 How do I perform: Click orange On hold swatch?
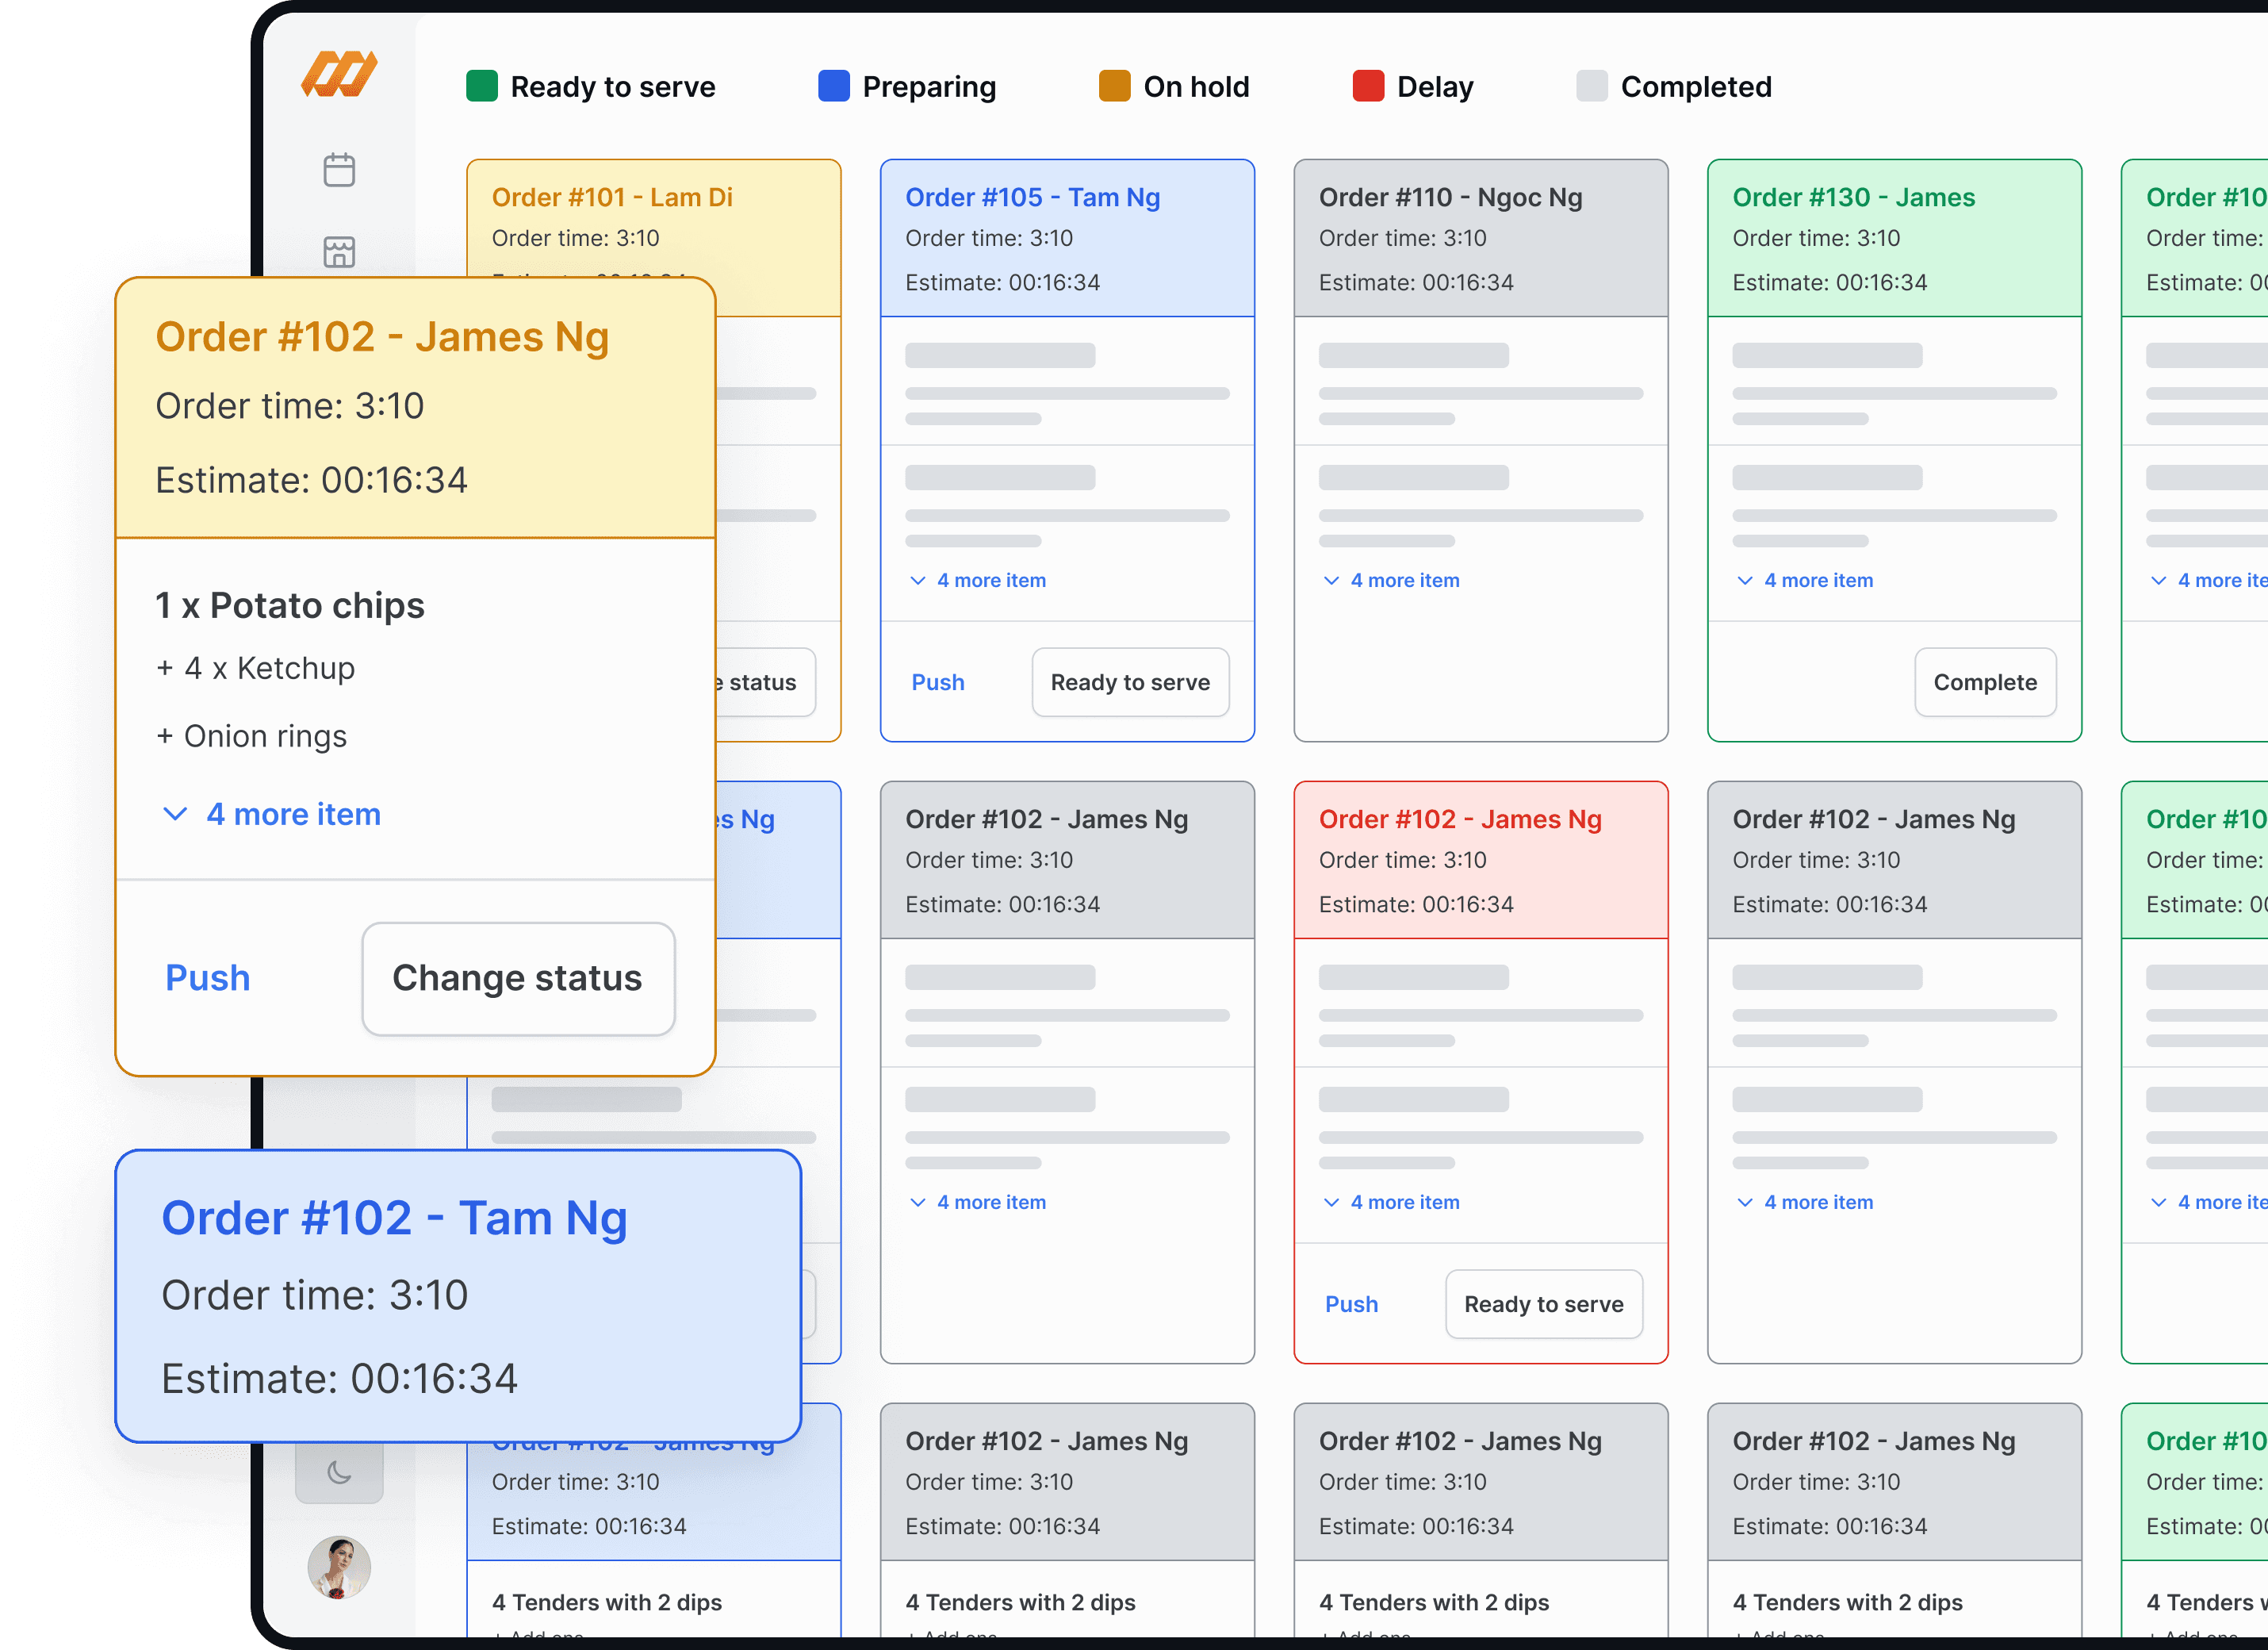(x=1114, y=86)
